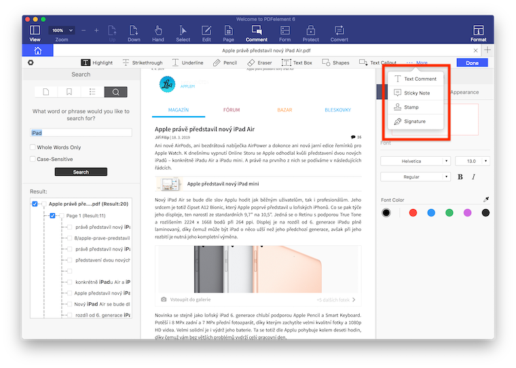516x368 pixels.
Task: Select the Shapes tool
Action: (335, 62)
